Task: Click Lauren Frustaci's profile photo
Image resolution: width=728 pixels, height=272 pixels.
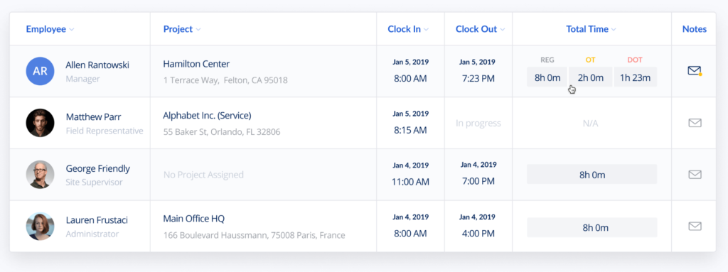Action: coord(40,226)
